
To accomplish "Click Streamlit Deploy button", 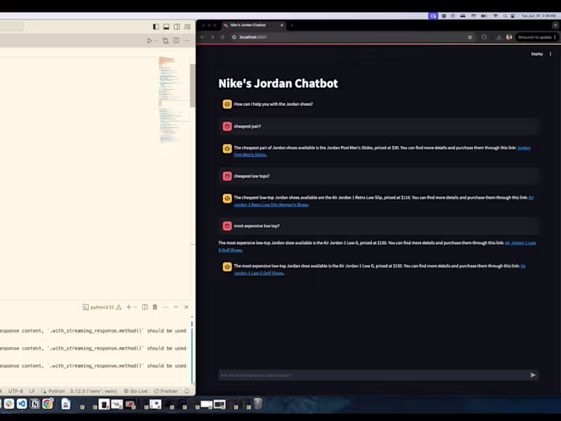I will (536, 54).
